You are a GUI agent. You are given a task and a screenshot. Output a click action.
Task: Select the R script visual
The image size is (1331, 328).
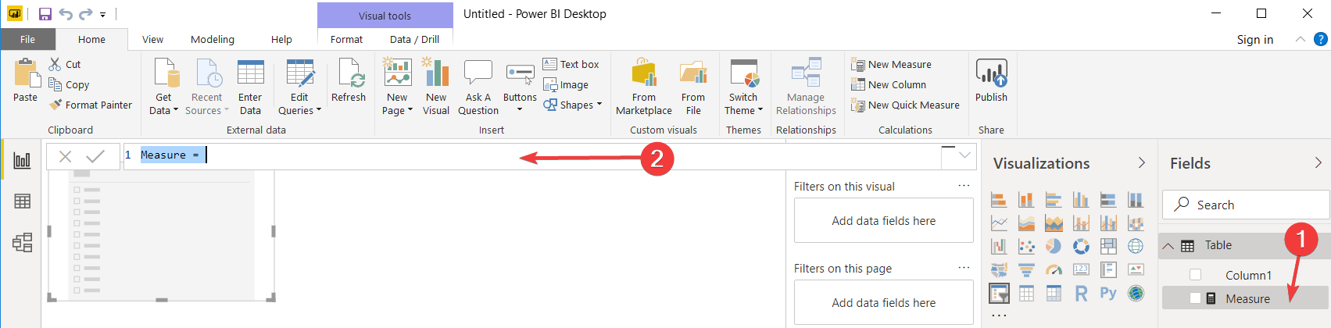(1081, 294)
